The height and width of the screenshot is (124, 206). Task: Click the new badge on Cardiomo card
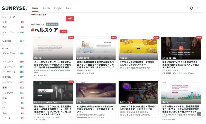(114, 37)
